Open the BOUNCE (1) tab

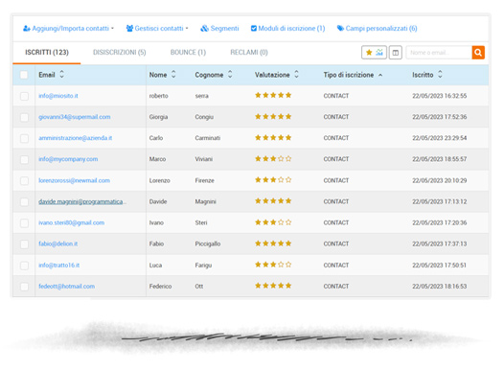pos(188,53)
